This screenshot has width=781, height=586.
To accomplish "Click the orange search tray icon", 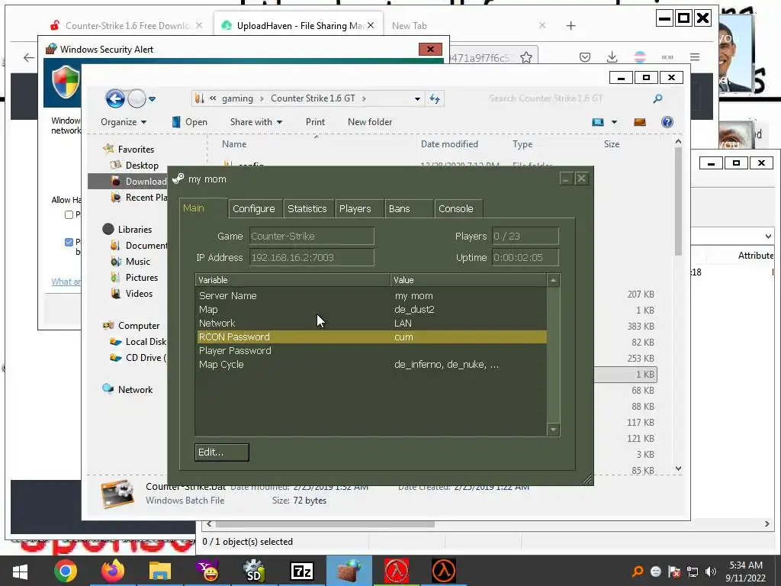I will tap(637, 572).
